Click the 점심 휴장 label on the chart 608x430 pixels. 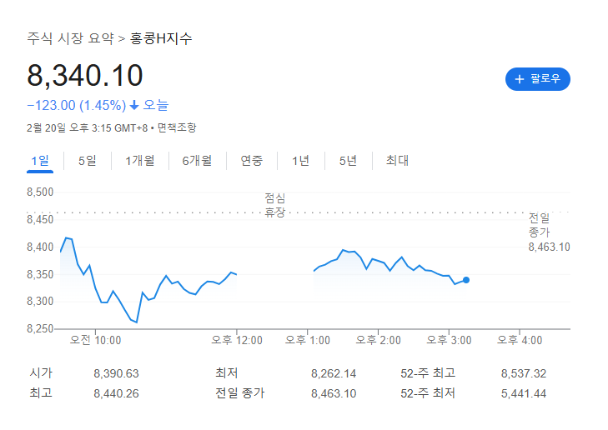[274, 206]
